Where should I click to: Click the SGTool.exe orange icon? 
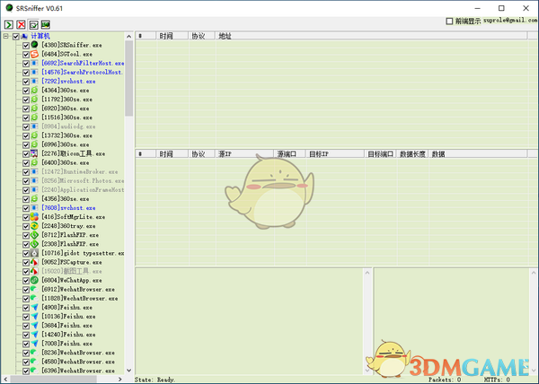click(34, 54)
